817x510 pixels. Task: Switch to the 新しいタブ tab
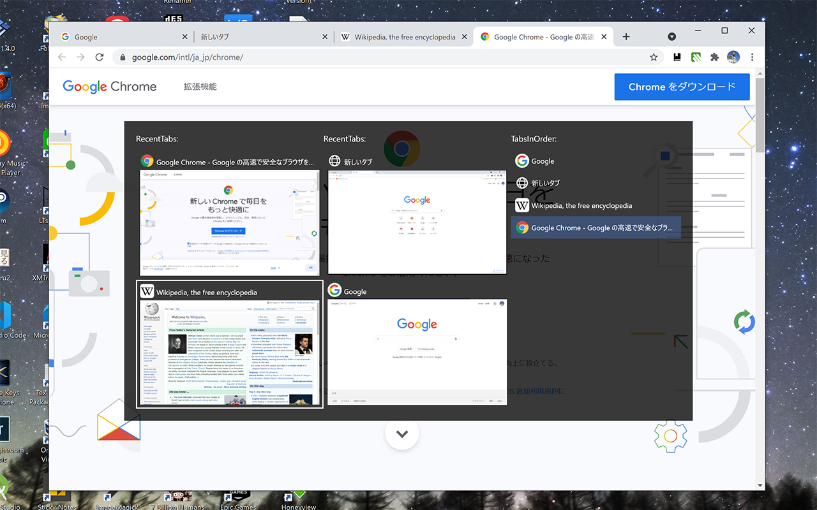[x=263, y=37]
